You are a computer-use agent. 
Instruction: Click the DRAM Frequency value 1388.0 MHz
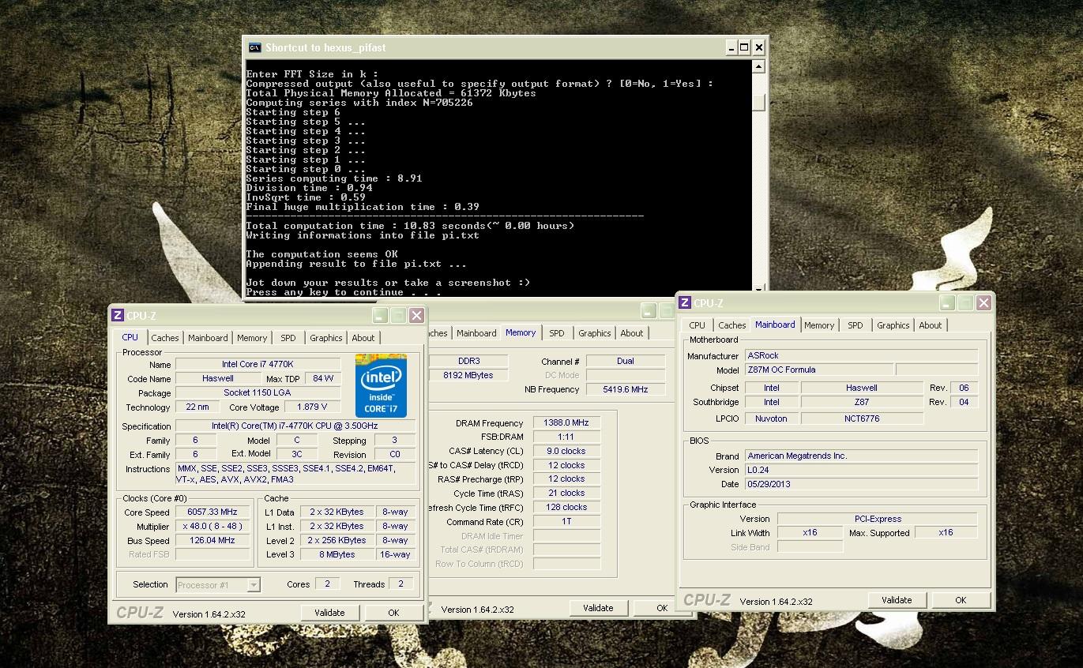pyautogui.click(x=566, y=423)
